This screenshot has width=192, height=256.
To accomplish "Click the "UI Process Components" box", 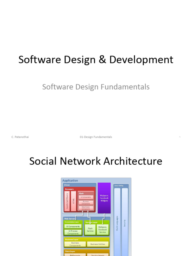I will (x=73, y=232).
